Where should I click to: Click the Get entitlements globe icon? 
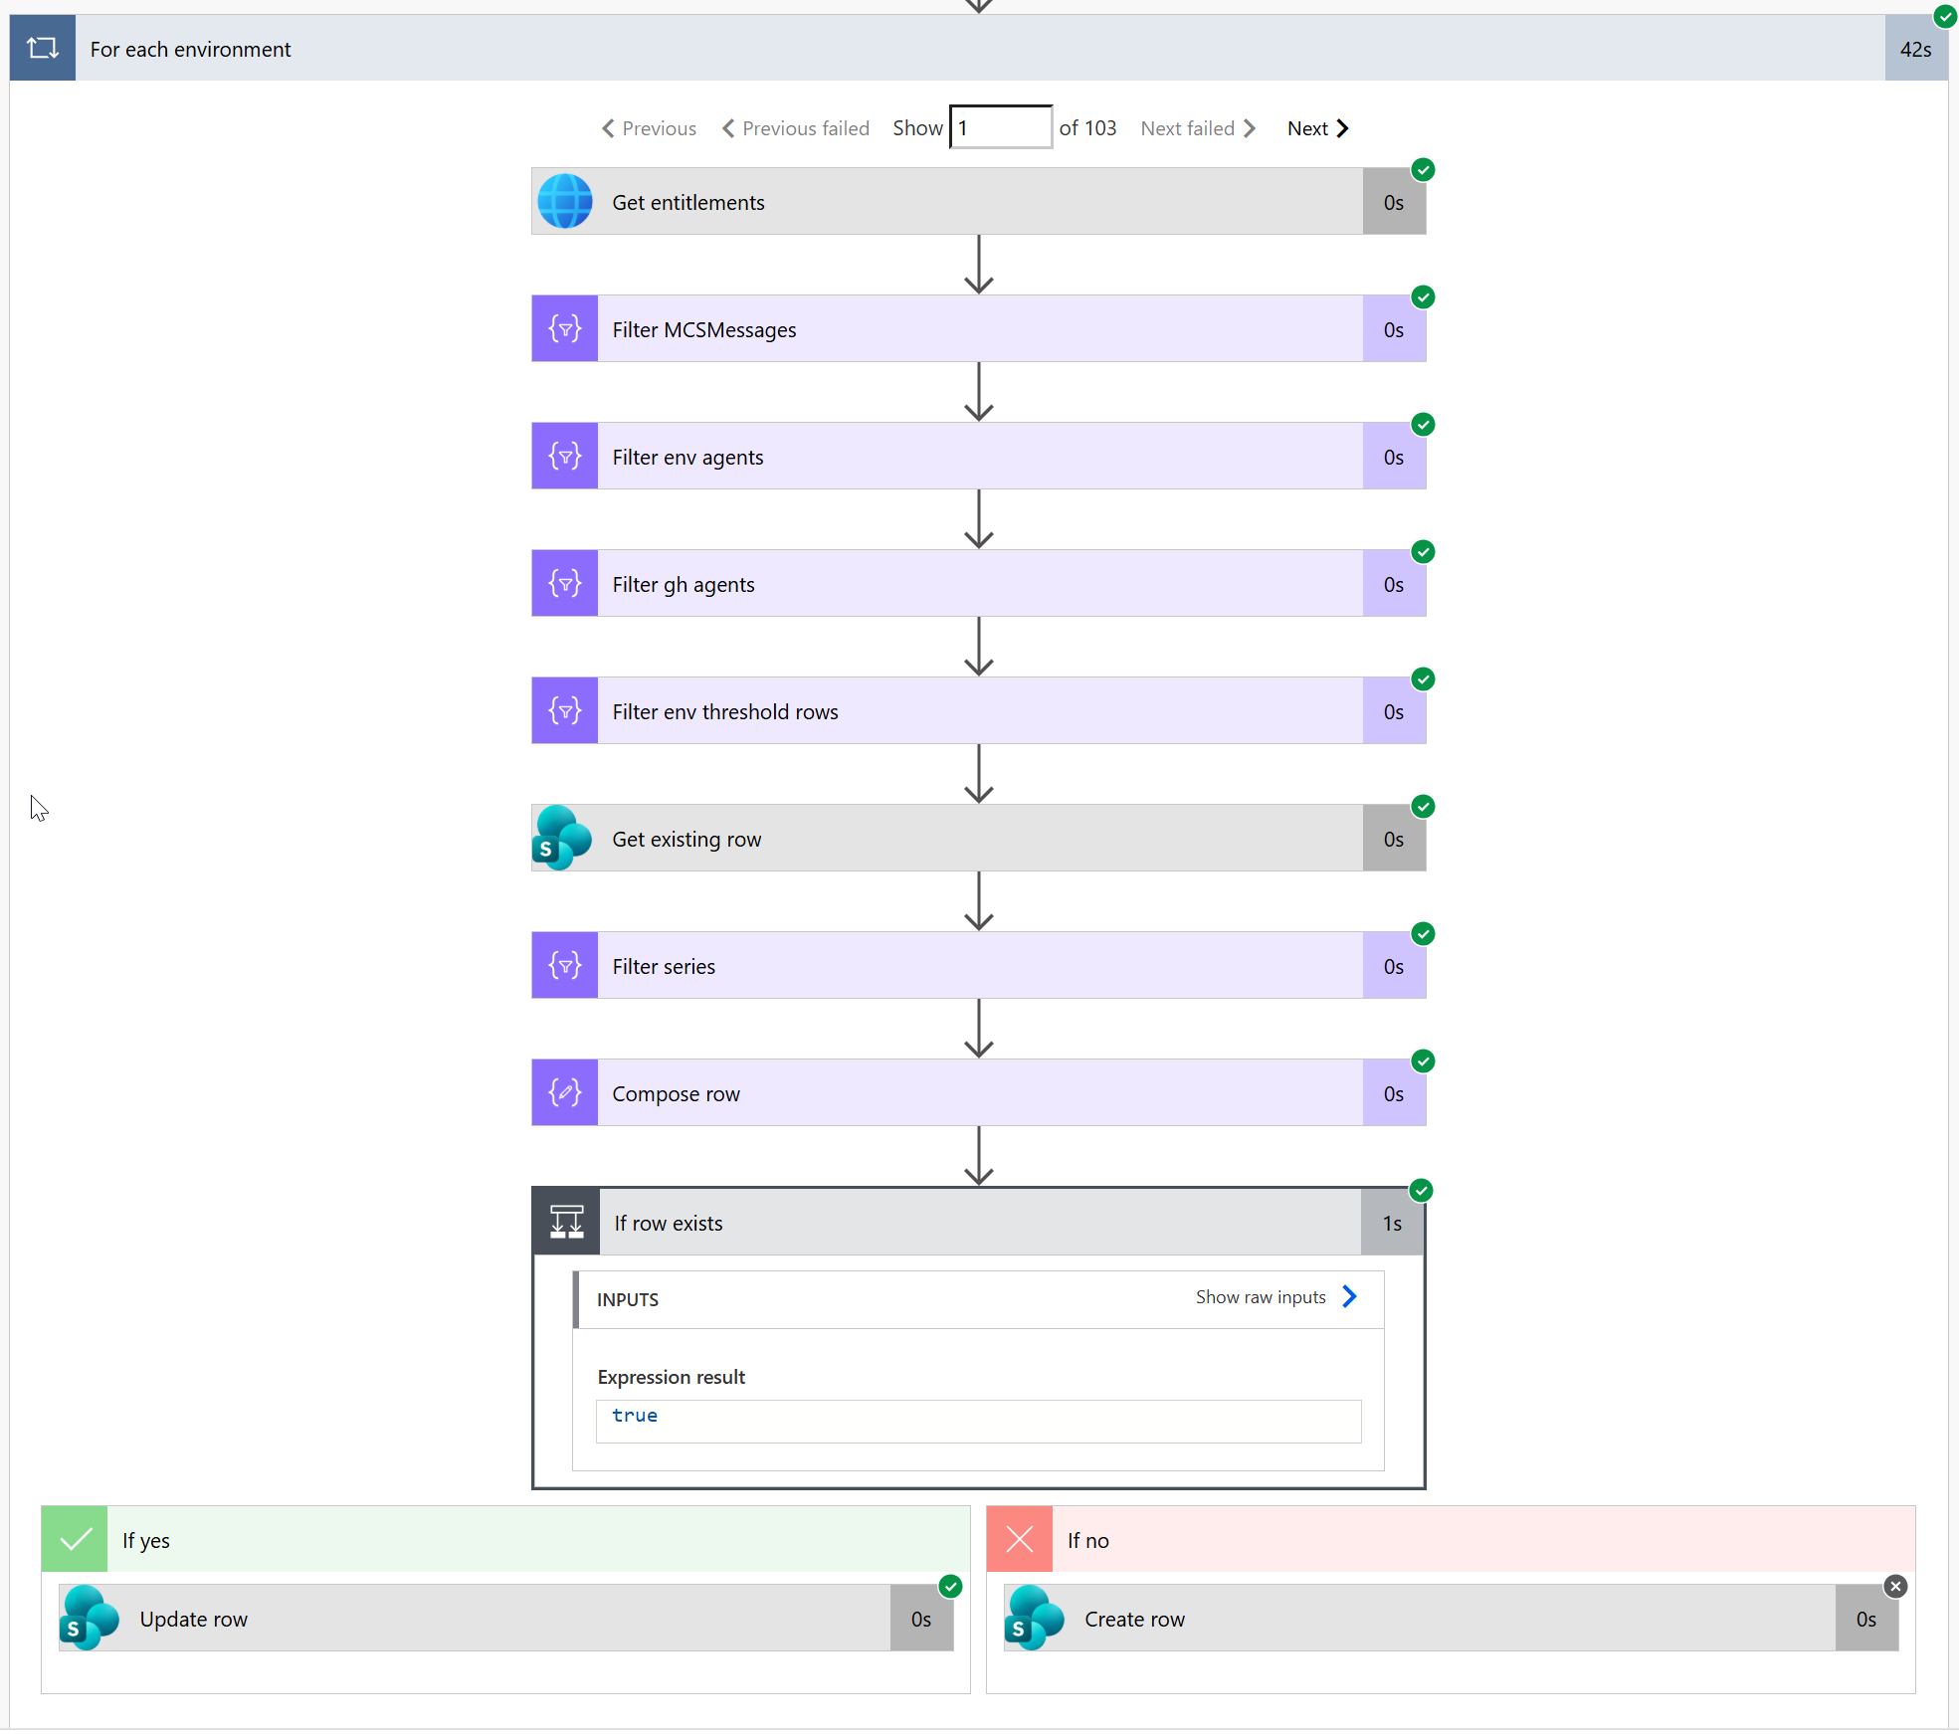pos(565,202)
